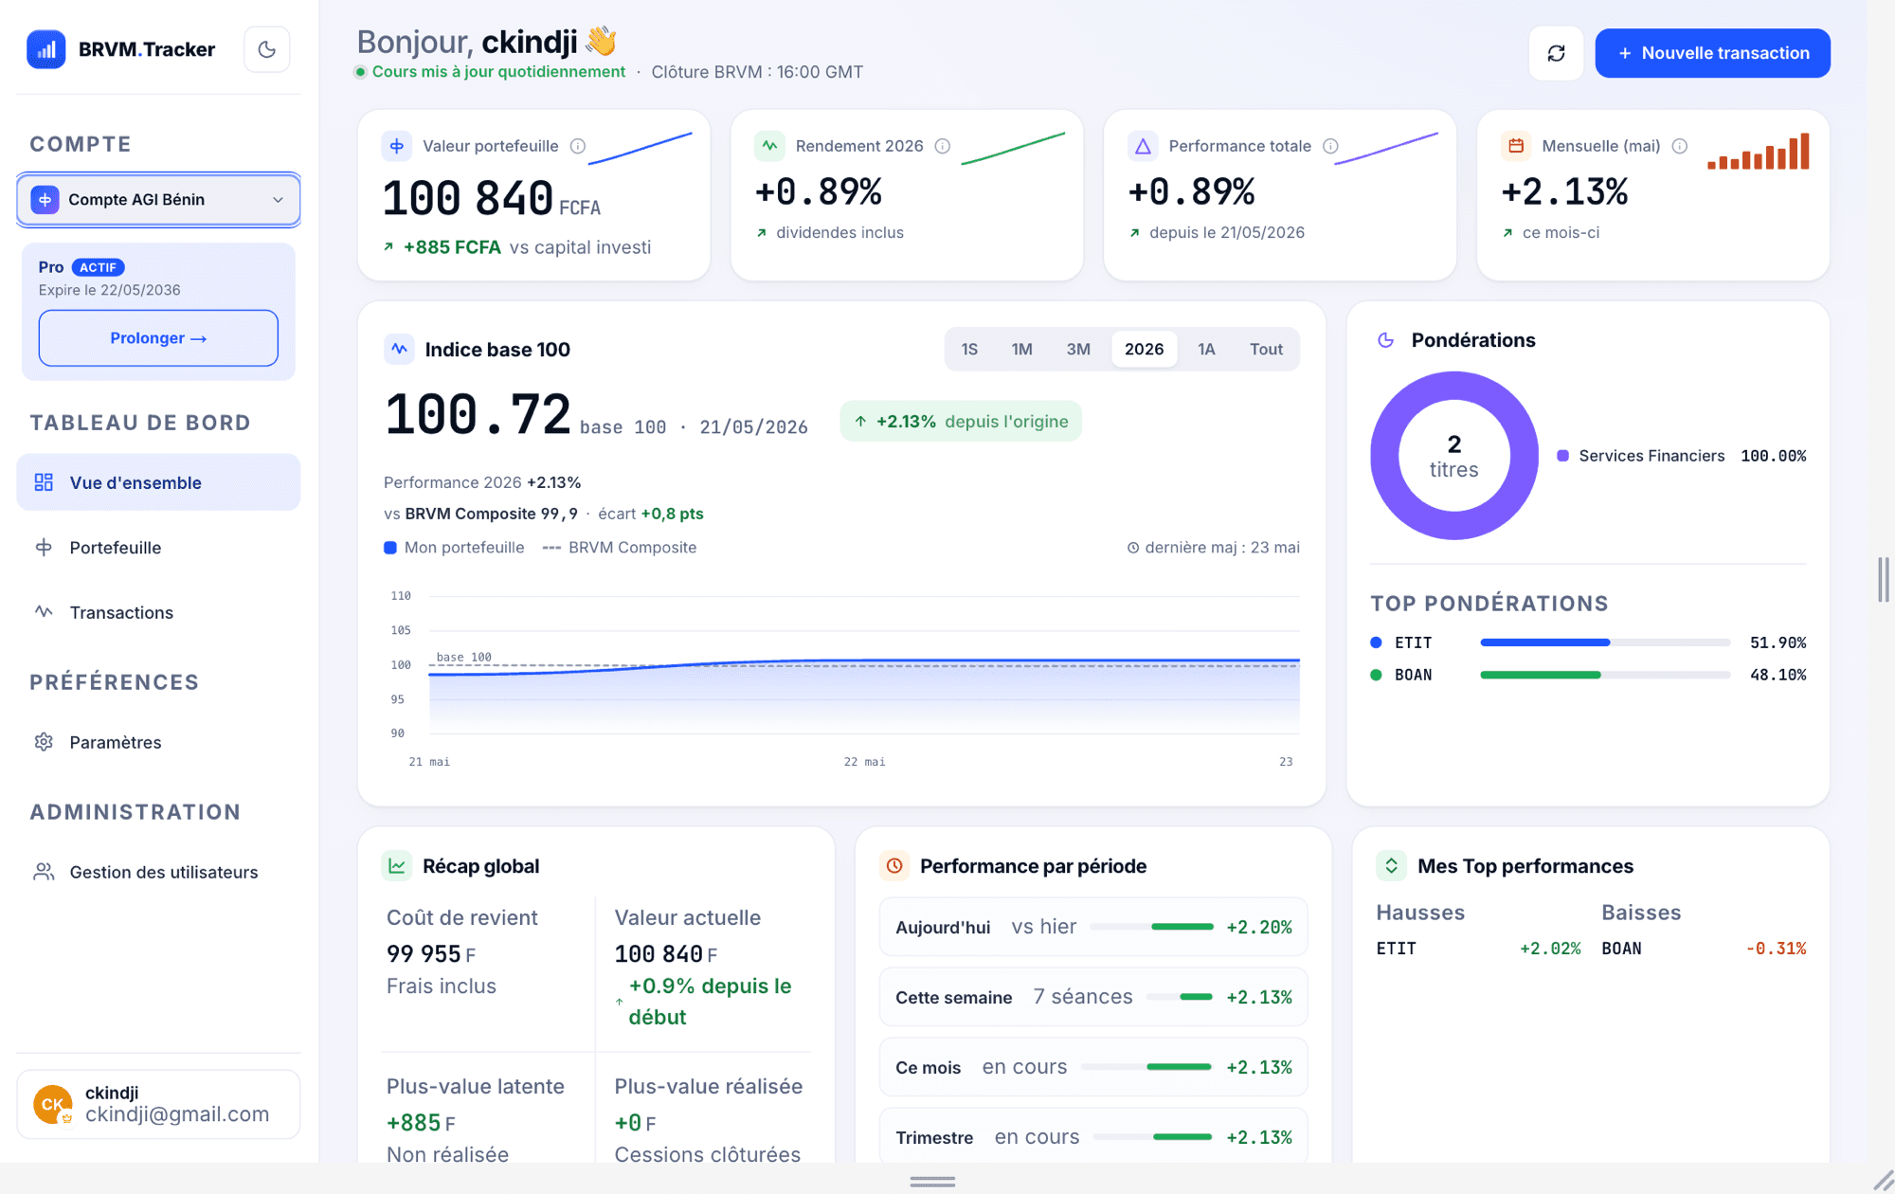Click the ACTIF Pro status badge
1895x1194 pixels.
[99, 267]
